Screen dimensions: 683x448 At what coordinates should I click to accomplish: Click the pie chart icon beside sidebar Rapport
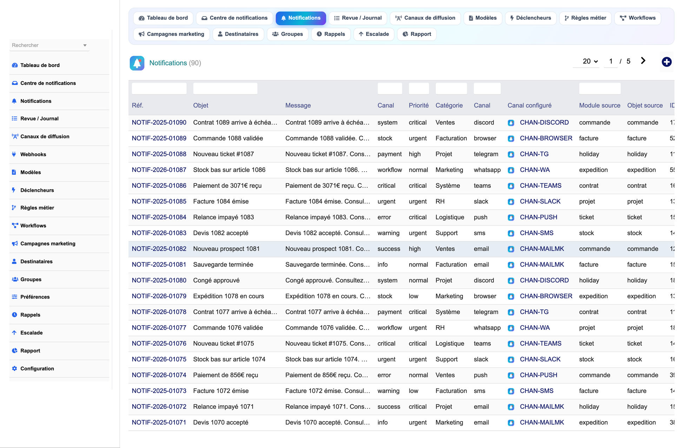tap(14, 350)
